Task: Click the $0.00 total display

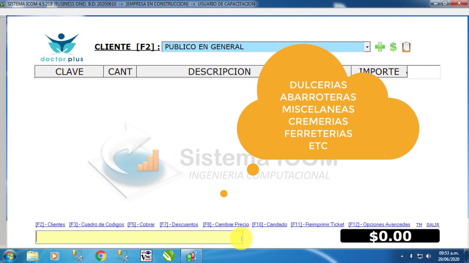Action: 390,236
